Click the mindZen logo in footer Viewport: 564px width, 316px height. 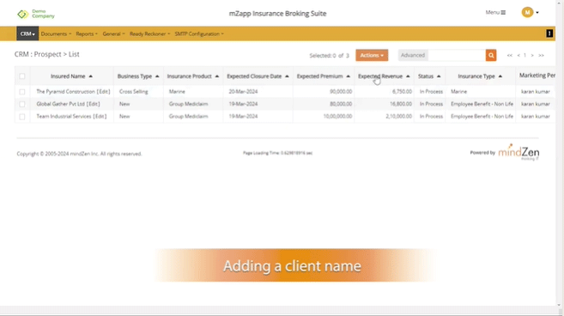pyautogui.click(x=519, y=152)
